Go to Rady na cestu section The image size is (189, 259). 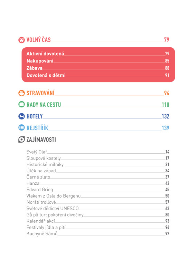tap(44, 105)
